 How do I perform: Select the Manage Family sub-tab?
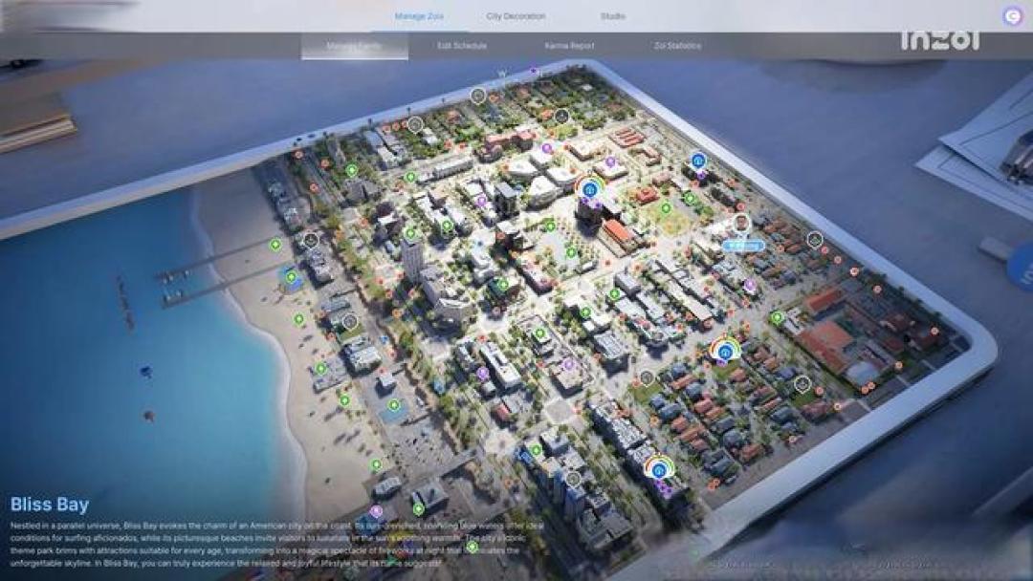(x=355, y=46)
